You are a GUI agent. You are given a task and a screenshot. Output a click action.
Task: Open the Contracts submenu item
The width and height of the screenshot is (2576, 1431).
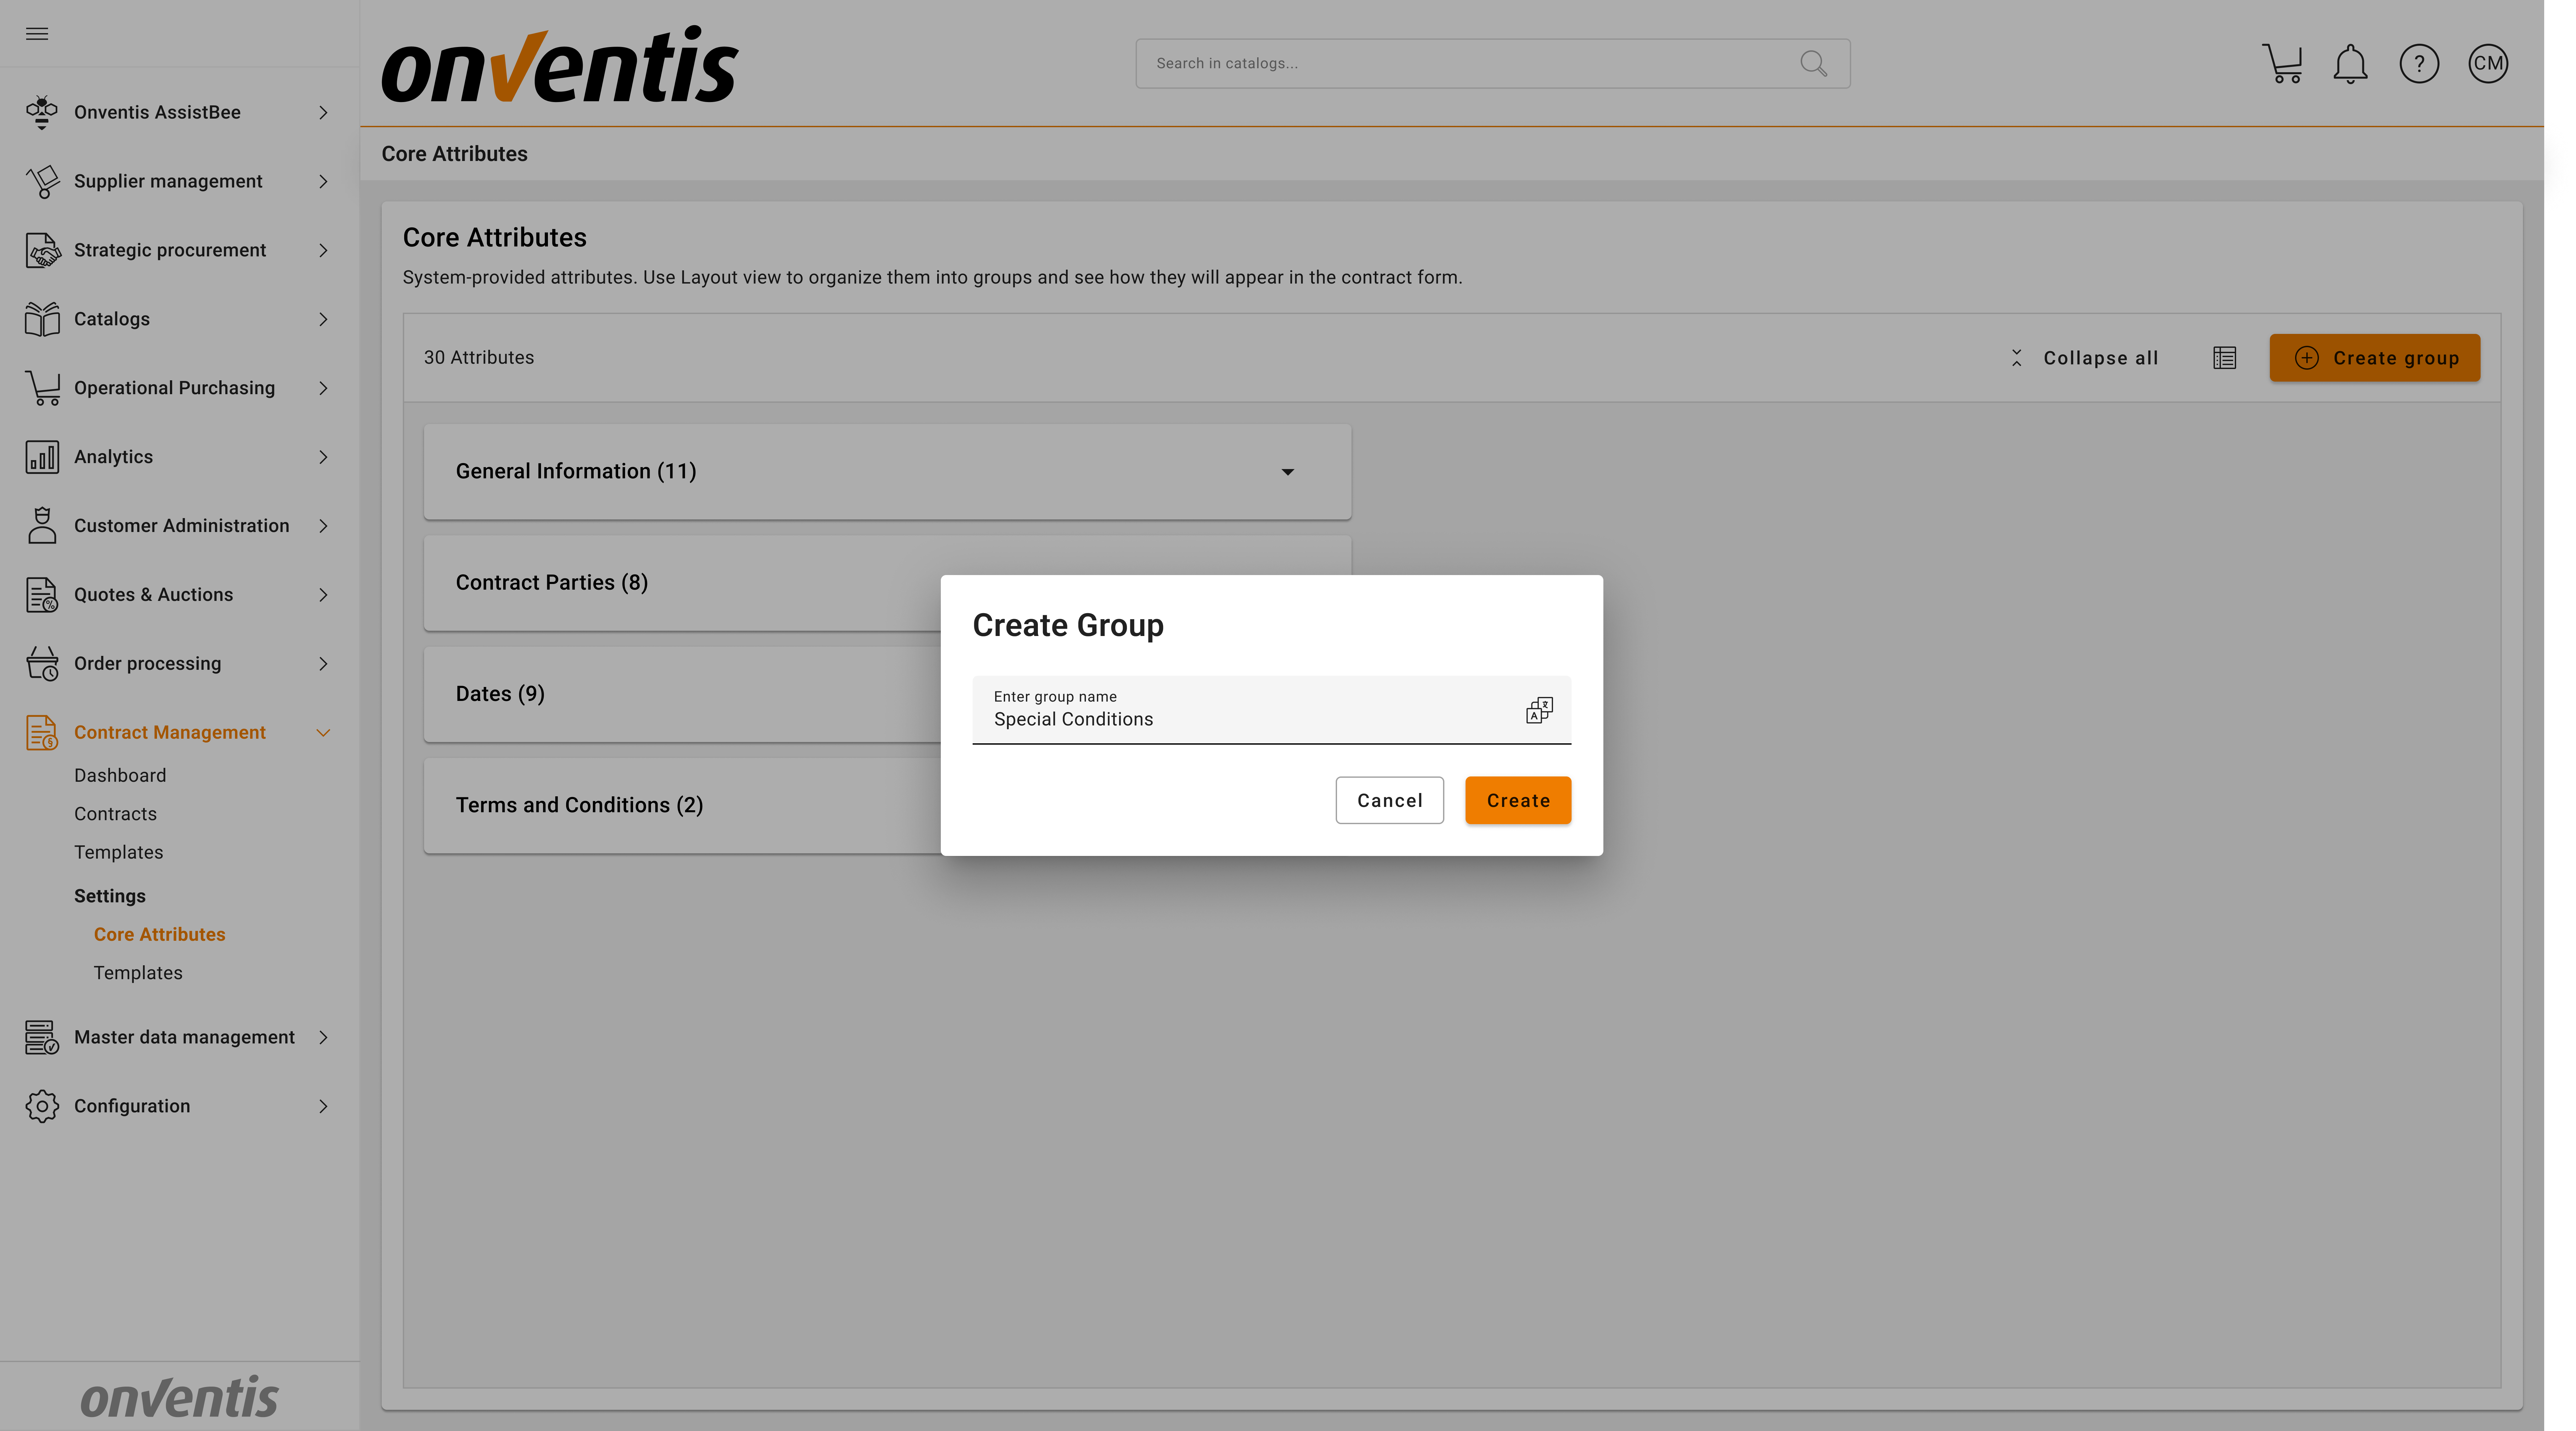click(115, 814)
